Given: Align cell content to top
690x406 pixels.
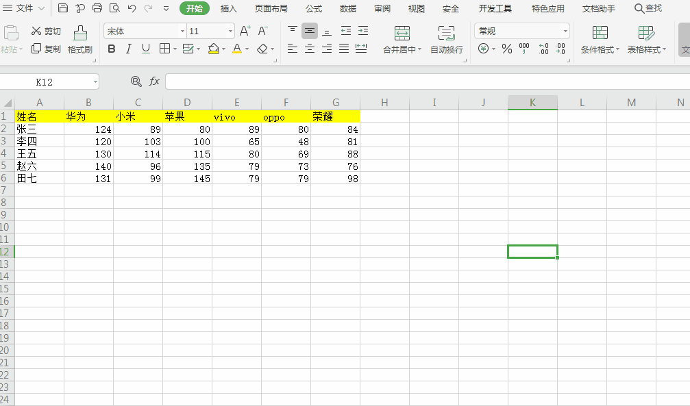Looking at the screenshot, I should [x=292, y=31].
